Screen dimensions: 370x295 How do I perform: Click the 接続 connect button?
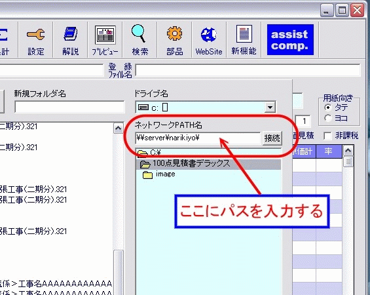coord(272,138)
